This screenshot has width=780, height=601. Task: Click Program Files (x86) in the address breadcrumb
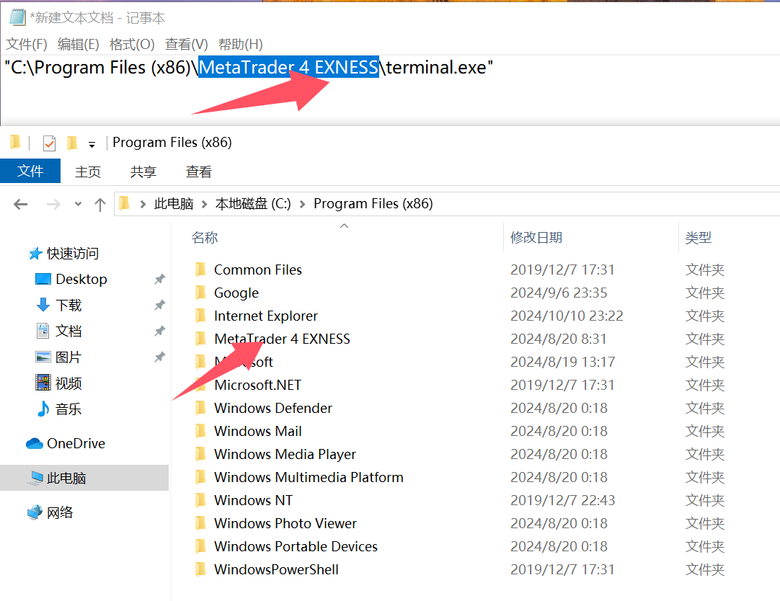pyautogui.click(x=373, y=204)
